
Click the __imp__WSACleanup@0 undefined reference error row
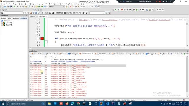pyautogui.click(x=78, y=95)
